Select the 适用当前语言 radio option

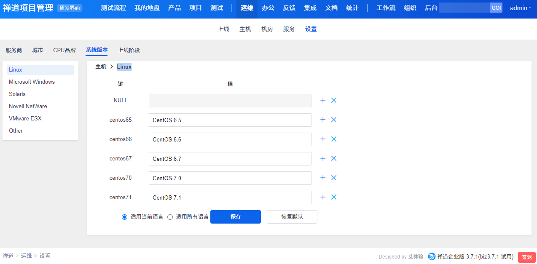[x=124, y=217]
